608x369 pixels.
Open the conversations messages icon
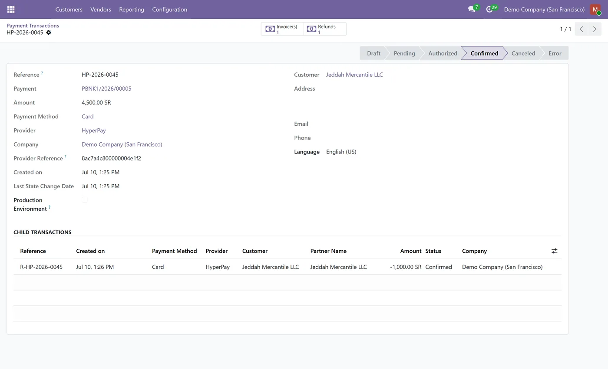click(472, 9)
